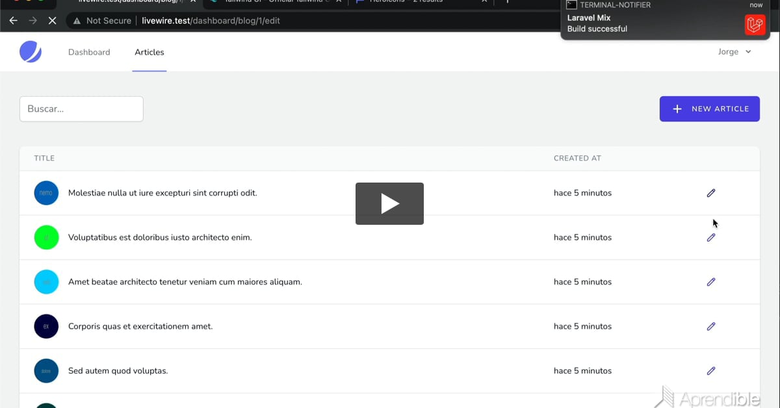Click the Laravel Mix notification icon
This screenshot has width=780, height=408.
click(755, 25)
